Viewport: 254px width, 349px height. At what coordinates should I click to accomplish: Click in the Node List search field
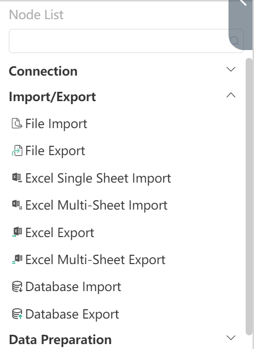[119, 41]
